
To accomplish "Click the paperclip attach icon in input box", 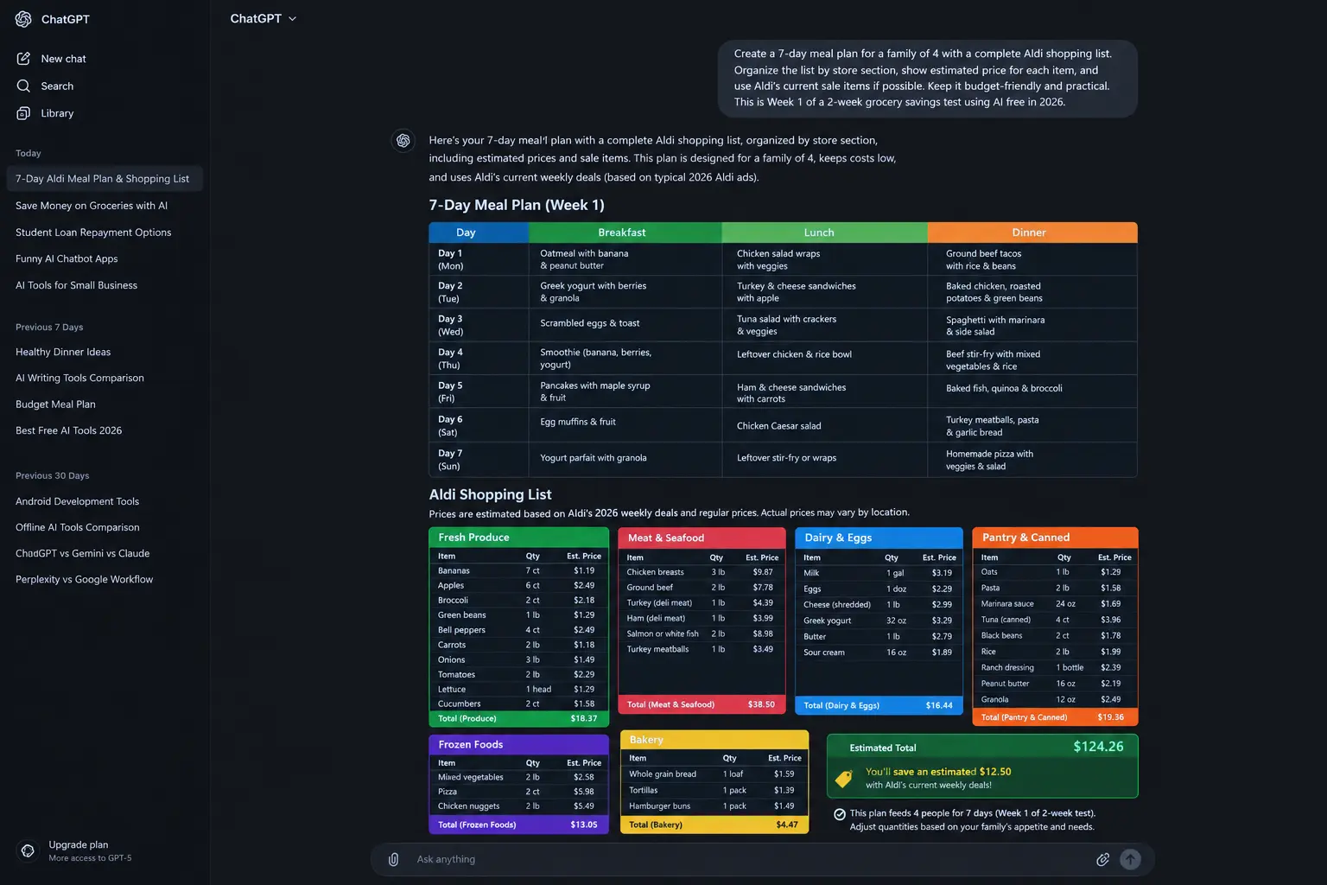I will click(393, 859).
